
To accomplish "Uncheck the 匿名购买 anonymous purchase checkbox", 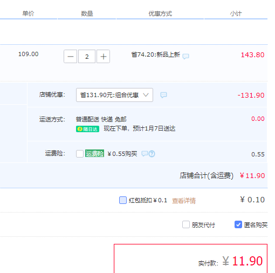I will (x=238, y=224).
